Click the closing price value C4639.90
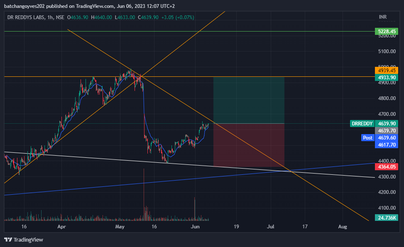The width and height of the screenshot is (404, 247). [148, 17]
